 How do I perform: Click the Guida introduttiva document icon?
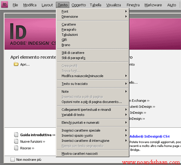click(x=16, y=135)
